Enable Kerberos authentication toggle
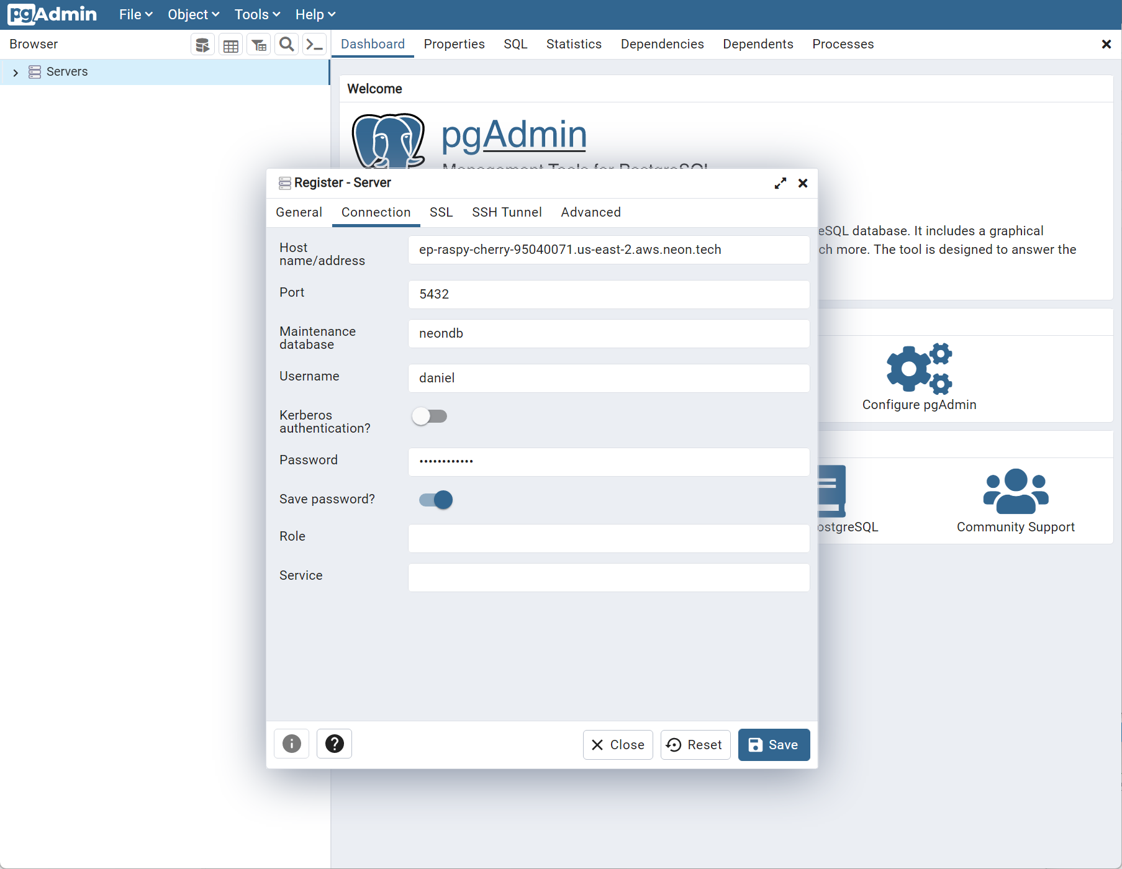Viewport: 1122px width, 869px height. pos(430,416)
